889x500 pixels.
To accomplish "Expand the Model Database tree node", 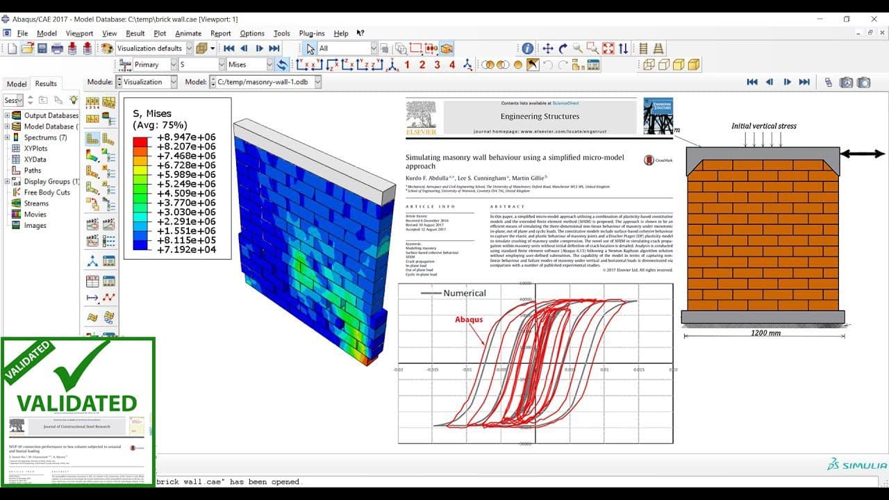I will [x=8, y=126].
